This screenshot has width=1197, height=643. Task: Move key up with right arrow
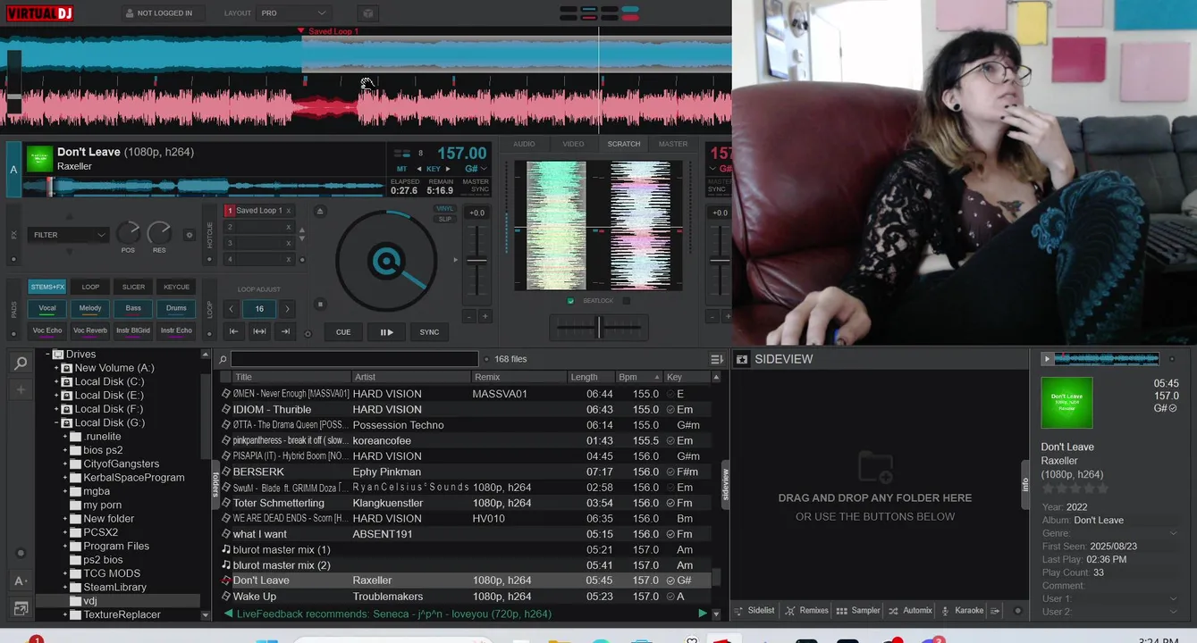[x=450, y=169]
